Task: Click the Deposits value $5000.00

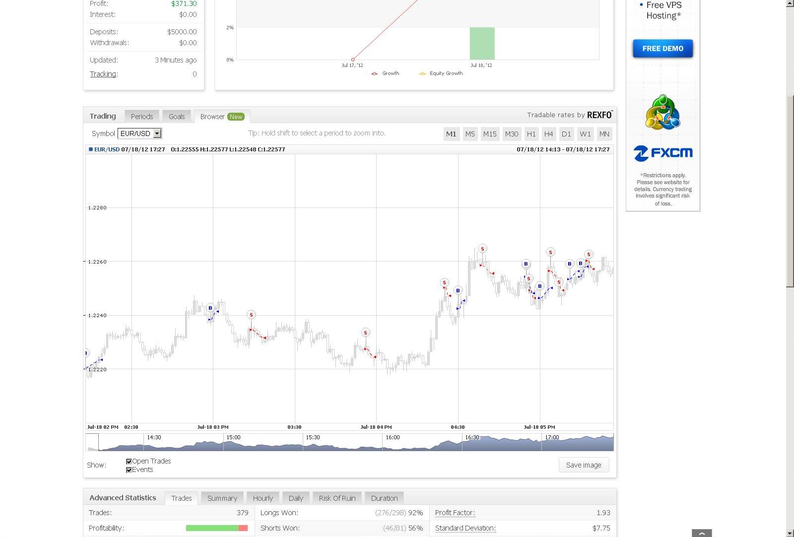Action: point(182,32)
